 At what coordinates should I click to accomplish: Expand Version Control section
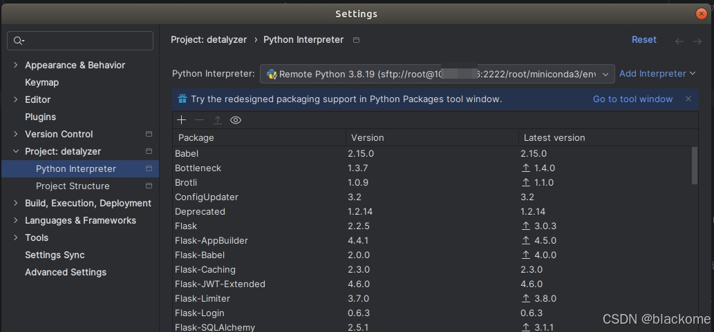(x=15, y=134)
